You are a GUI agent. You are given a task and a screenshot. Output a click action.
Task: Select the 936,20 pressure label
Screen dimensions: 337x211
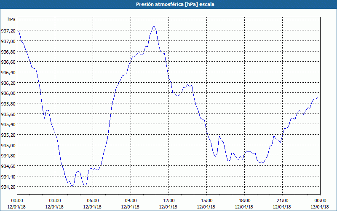(x=8, y=83)
